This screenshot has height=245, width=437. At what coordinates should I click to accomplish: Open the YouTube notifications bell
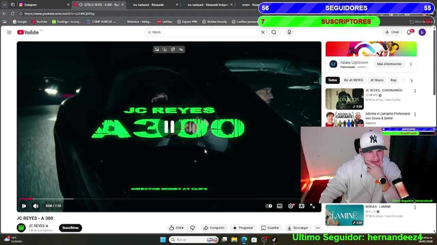pos(409,32)
